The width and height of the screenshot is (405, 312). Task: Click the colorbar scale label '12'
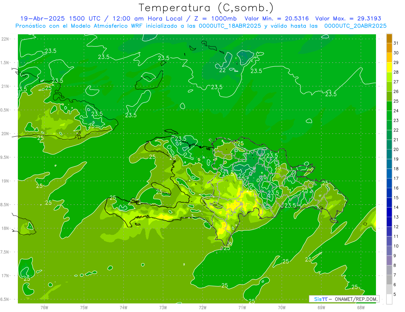(396, 227)
